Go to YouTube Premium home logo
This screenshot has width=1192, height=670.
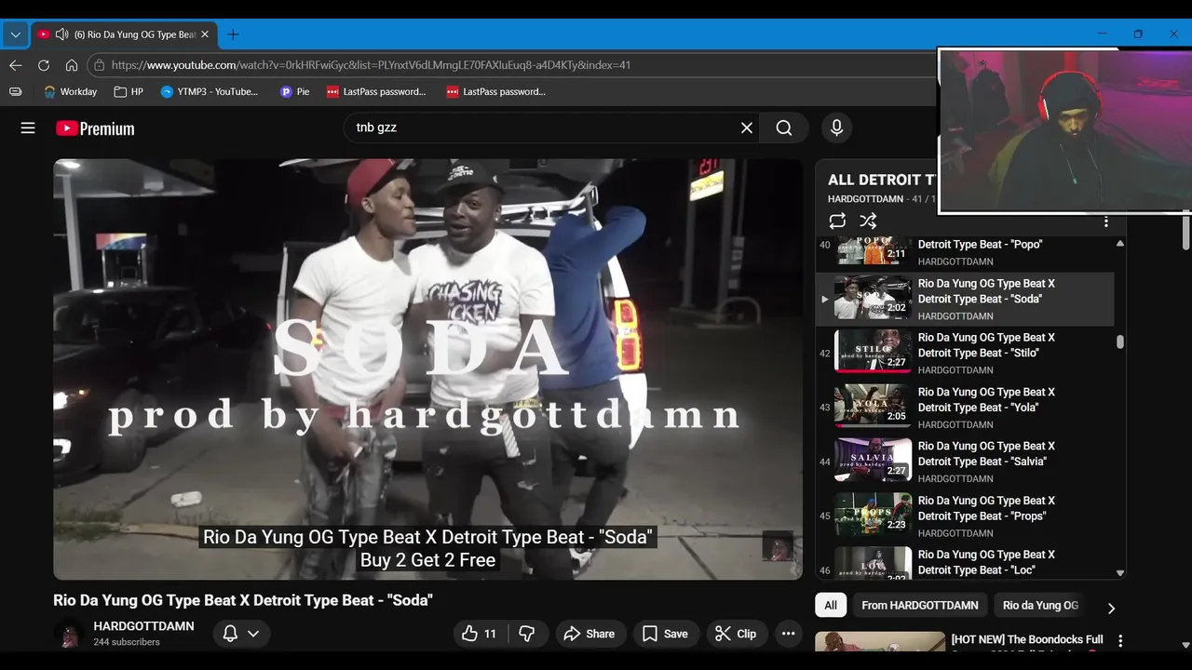point(95,128)
